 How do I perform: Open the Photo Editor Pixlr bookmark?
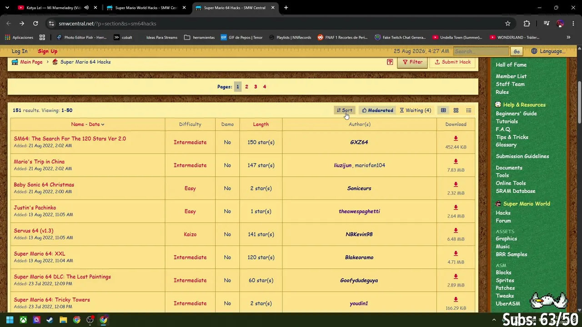click(81, 37)
